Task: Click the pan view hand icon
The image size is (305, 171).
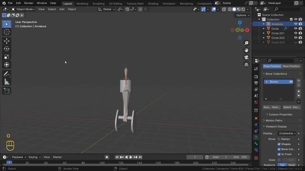Action: pos(246,50)
